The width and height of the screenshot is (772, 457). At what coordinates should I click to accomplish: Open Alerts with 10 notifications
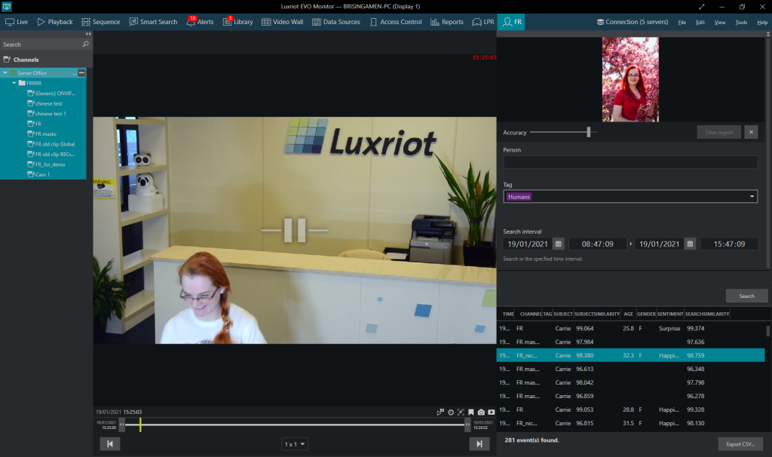[199, 22]
